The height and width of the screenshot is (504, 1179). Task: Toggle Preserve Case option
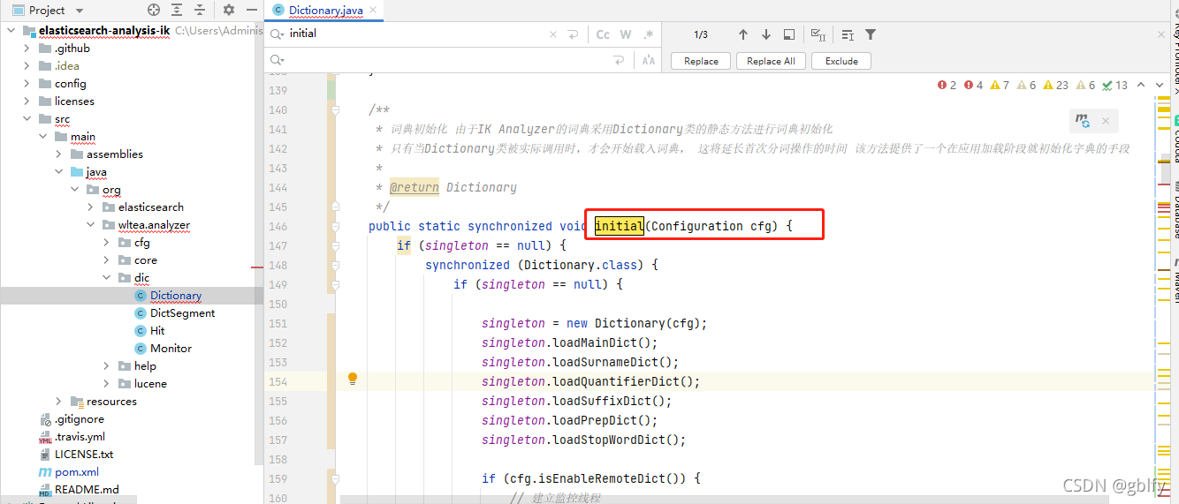point(649,60)
